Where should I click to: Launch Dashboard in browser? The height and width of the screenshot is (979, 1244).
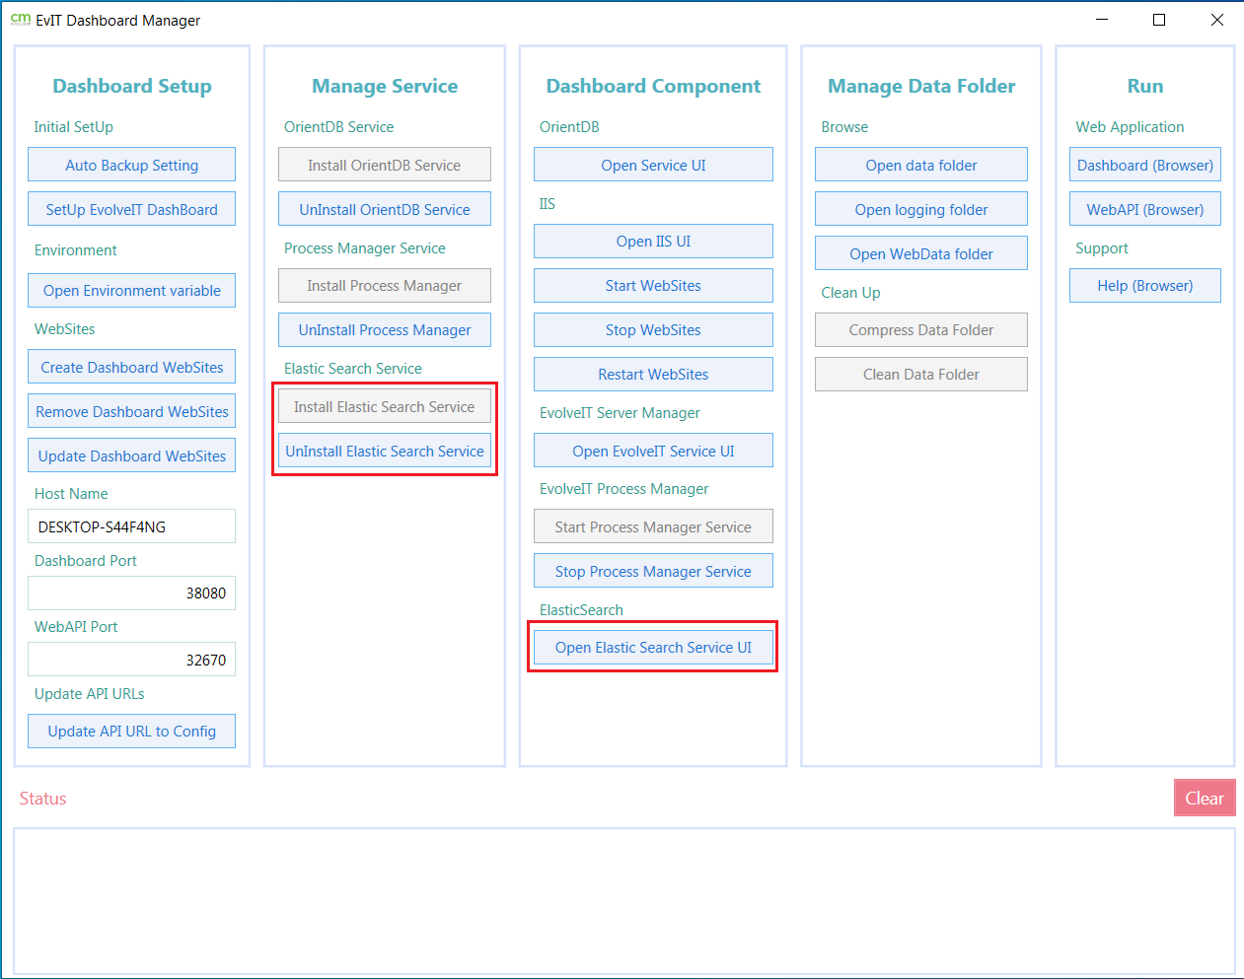[x=1144, y=165]
